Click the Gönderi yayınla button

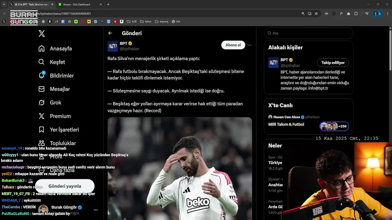pos(65,186)
